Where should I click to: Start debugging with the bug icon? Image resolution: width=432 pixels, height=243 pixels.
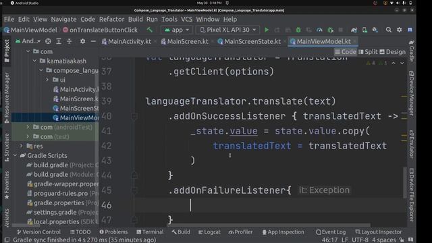pyautogui.click(x=298, y=30)
